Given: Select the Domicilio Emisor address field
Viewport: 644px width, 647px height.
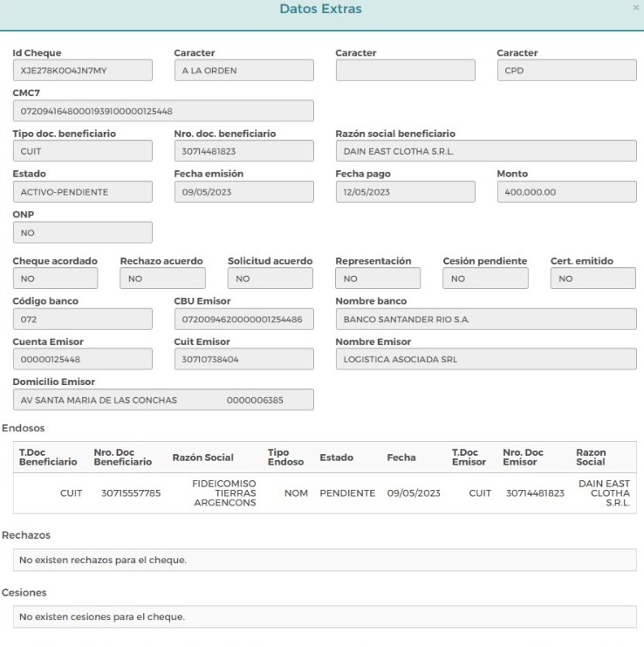Looking at the screenshot, I should coord(163,399).
